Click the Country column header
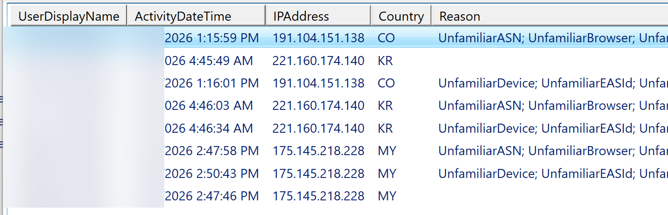The height and width of the screenshot is (215, 668). pos(401,16)
